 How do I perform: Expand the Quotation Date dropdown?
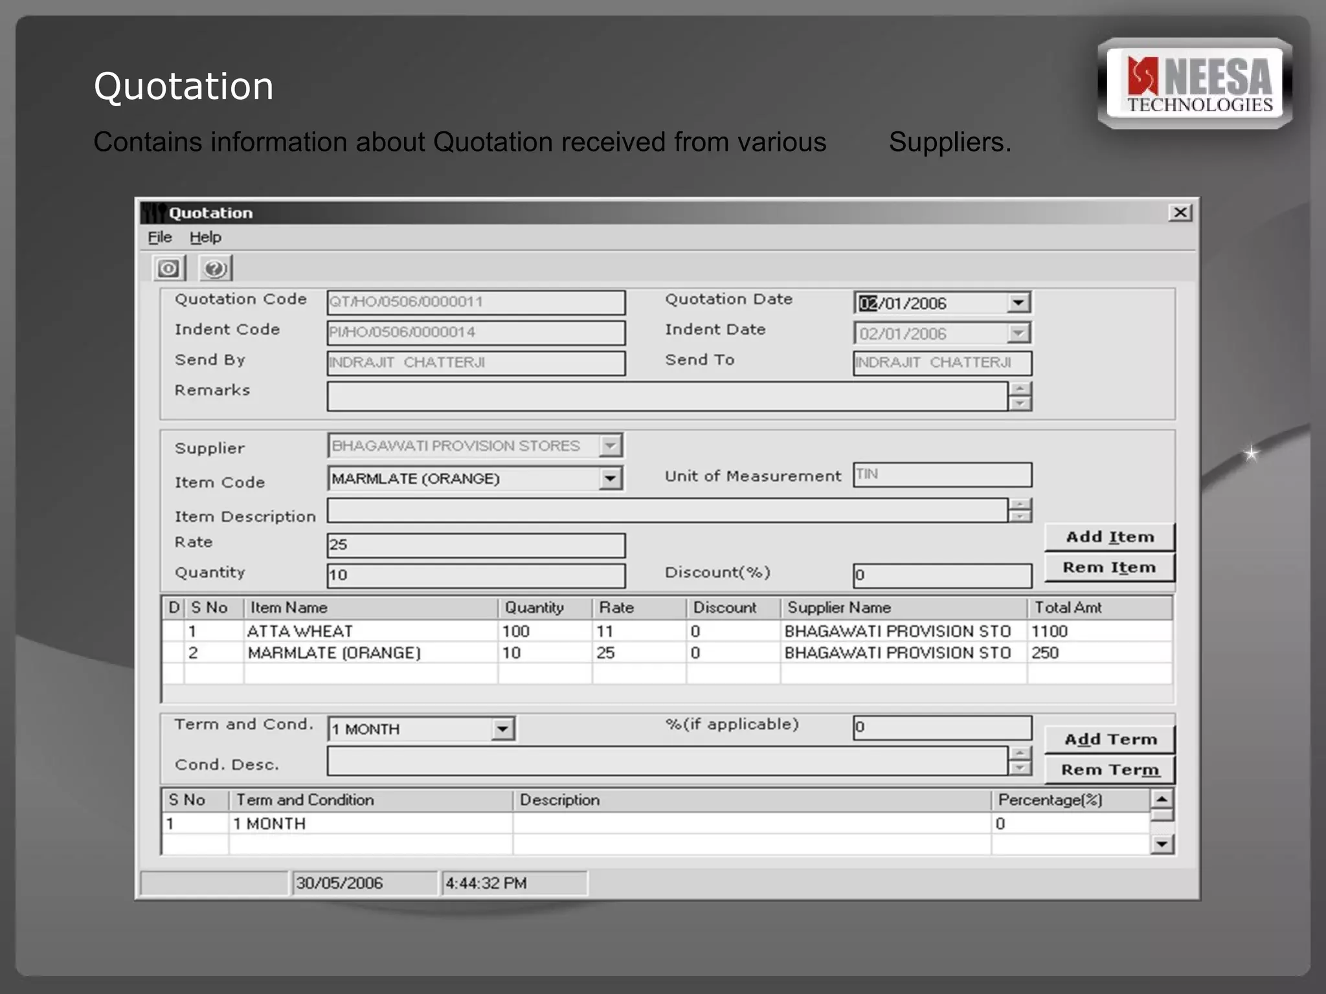[1018, 303]
